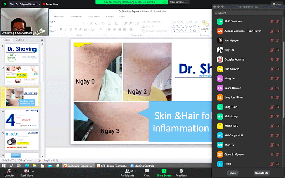Screen dimensions: 285x178
Task: Click the green Share Screen icon
Action: (x=164, y=171)
